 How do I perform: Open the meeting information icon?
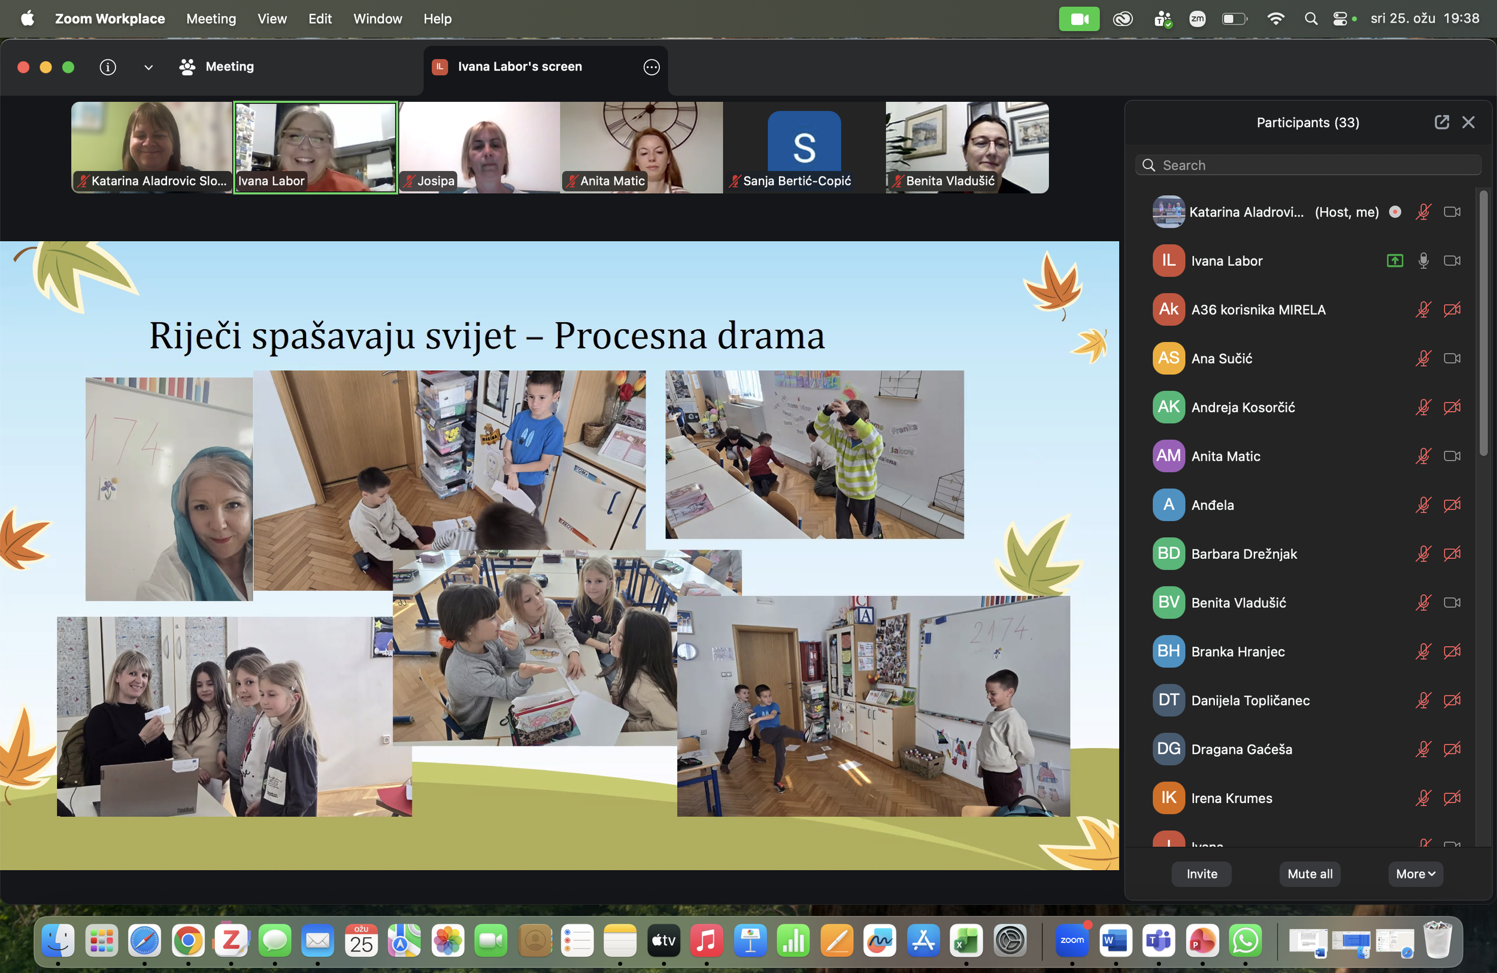coord(108,66)
